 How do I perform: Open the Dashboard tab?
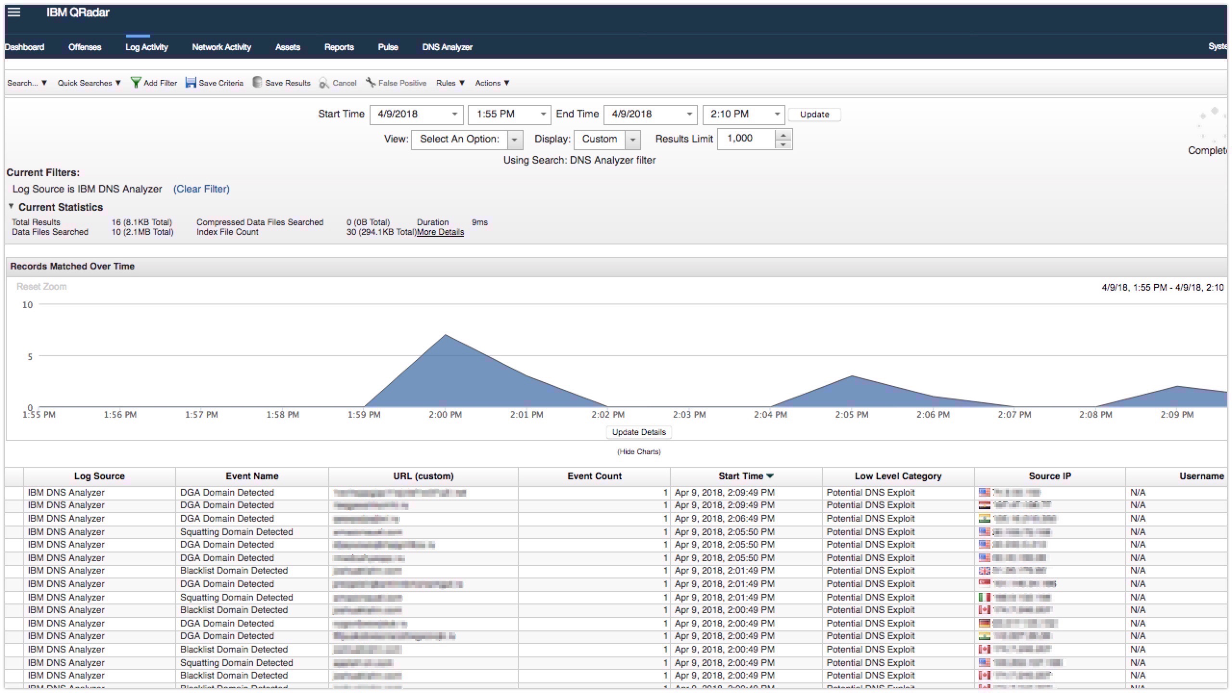click(25, 47)
